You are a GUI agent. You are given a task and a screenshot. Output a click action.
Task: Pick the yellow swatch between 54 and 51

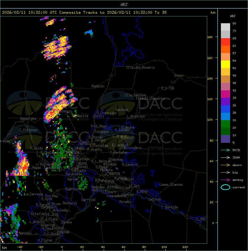(225, 64)
